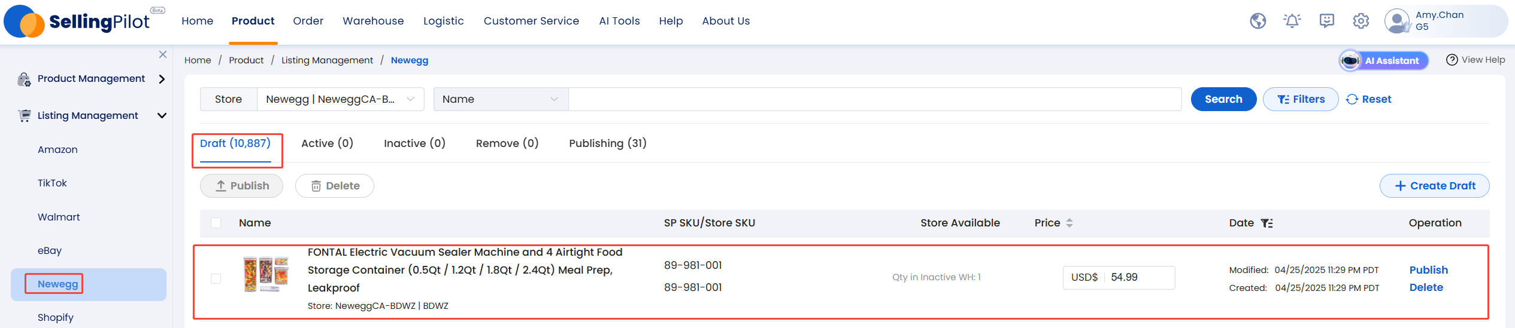Open the AI Assistant button
This screenshot has height=328, width=1515.
(x=1384, y=60)
